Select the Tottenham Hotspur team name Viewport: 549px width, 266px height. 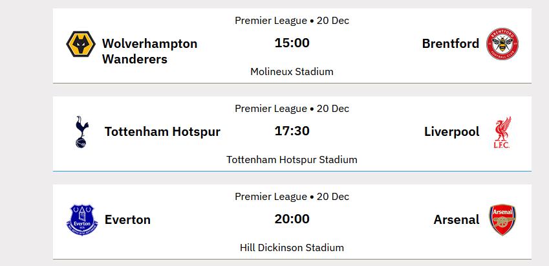[x=162, y=132]
